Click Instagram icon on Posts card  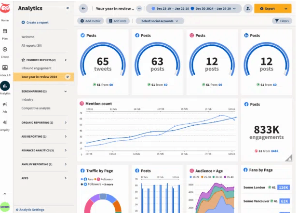(192, 35)
